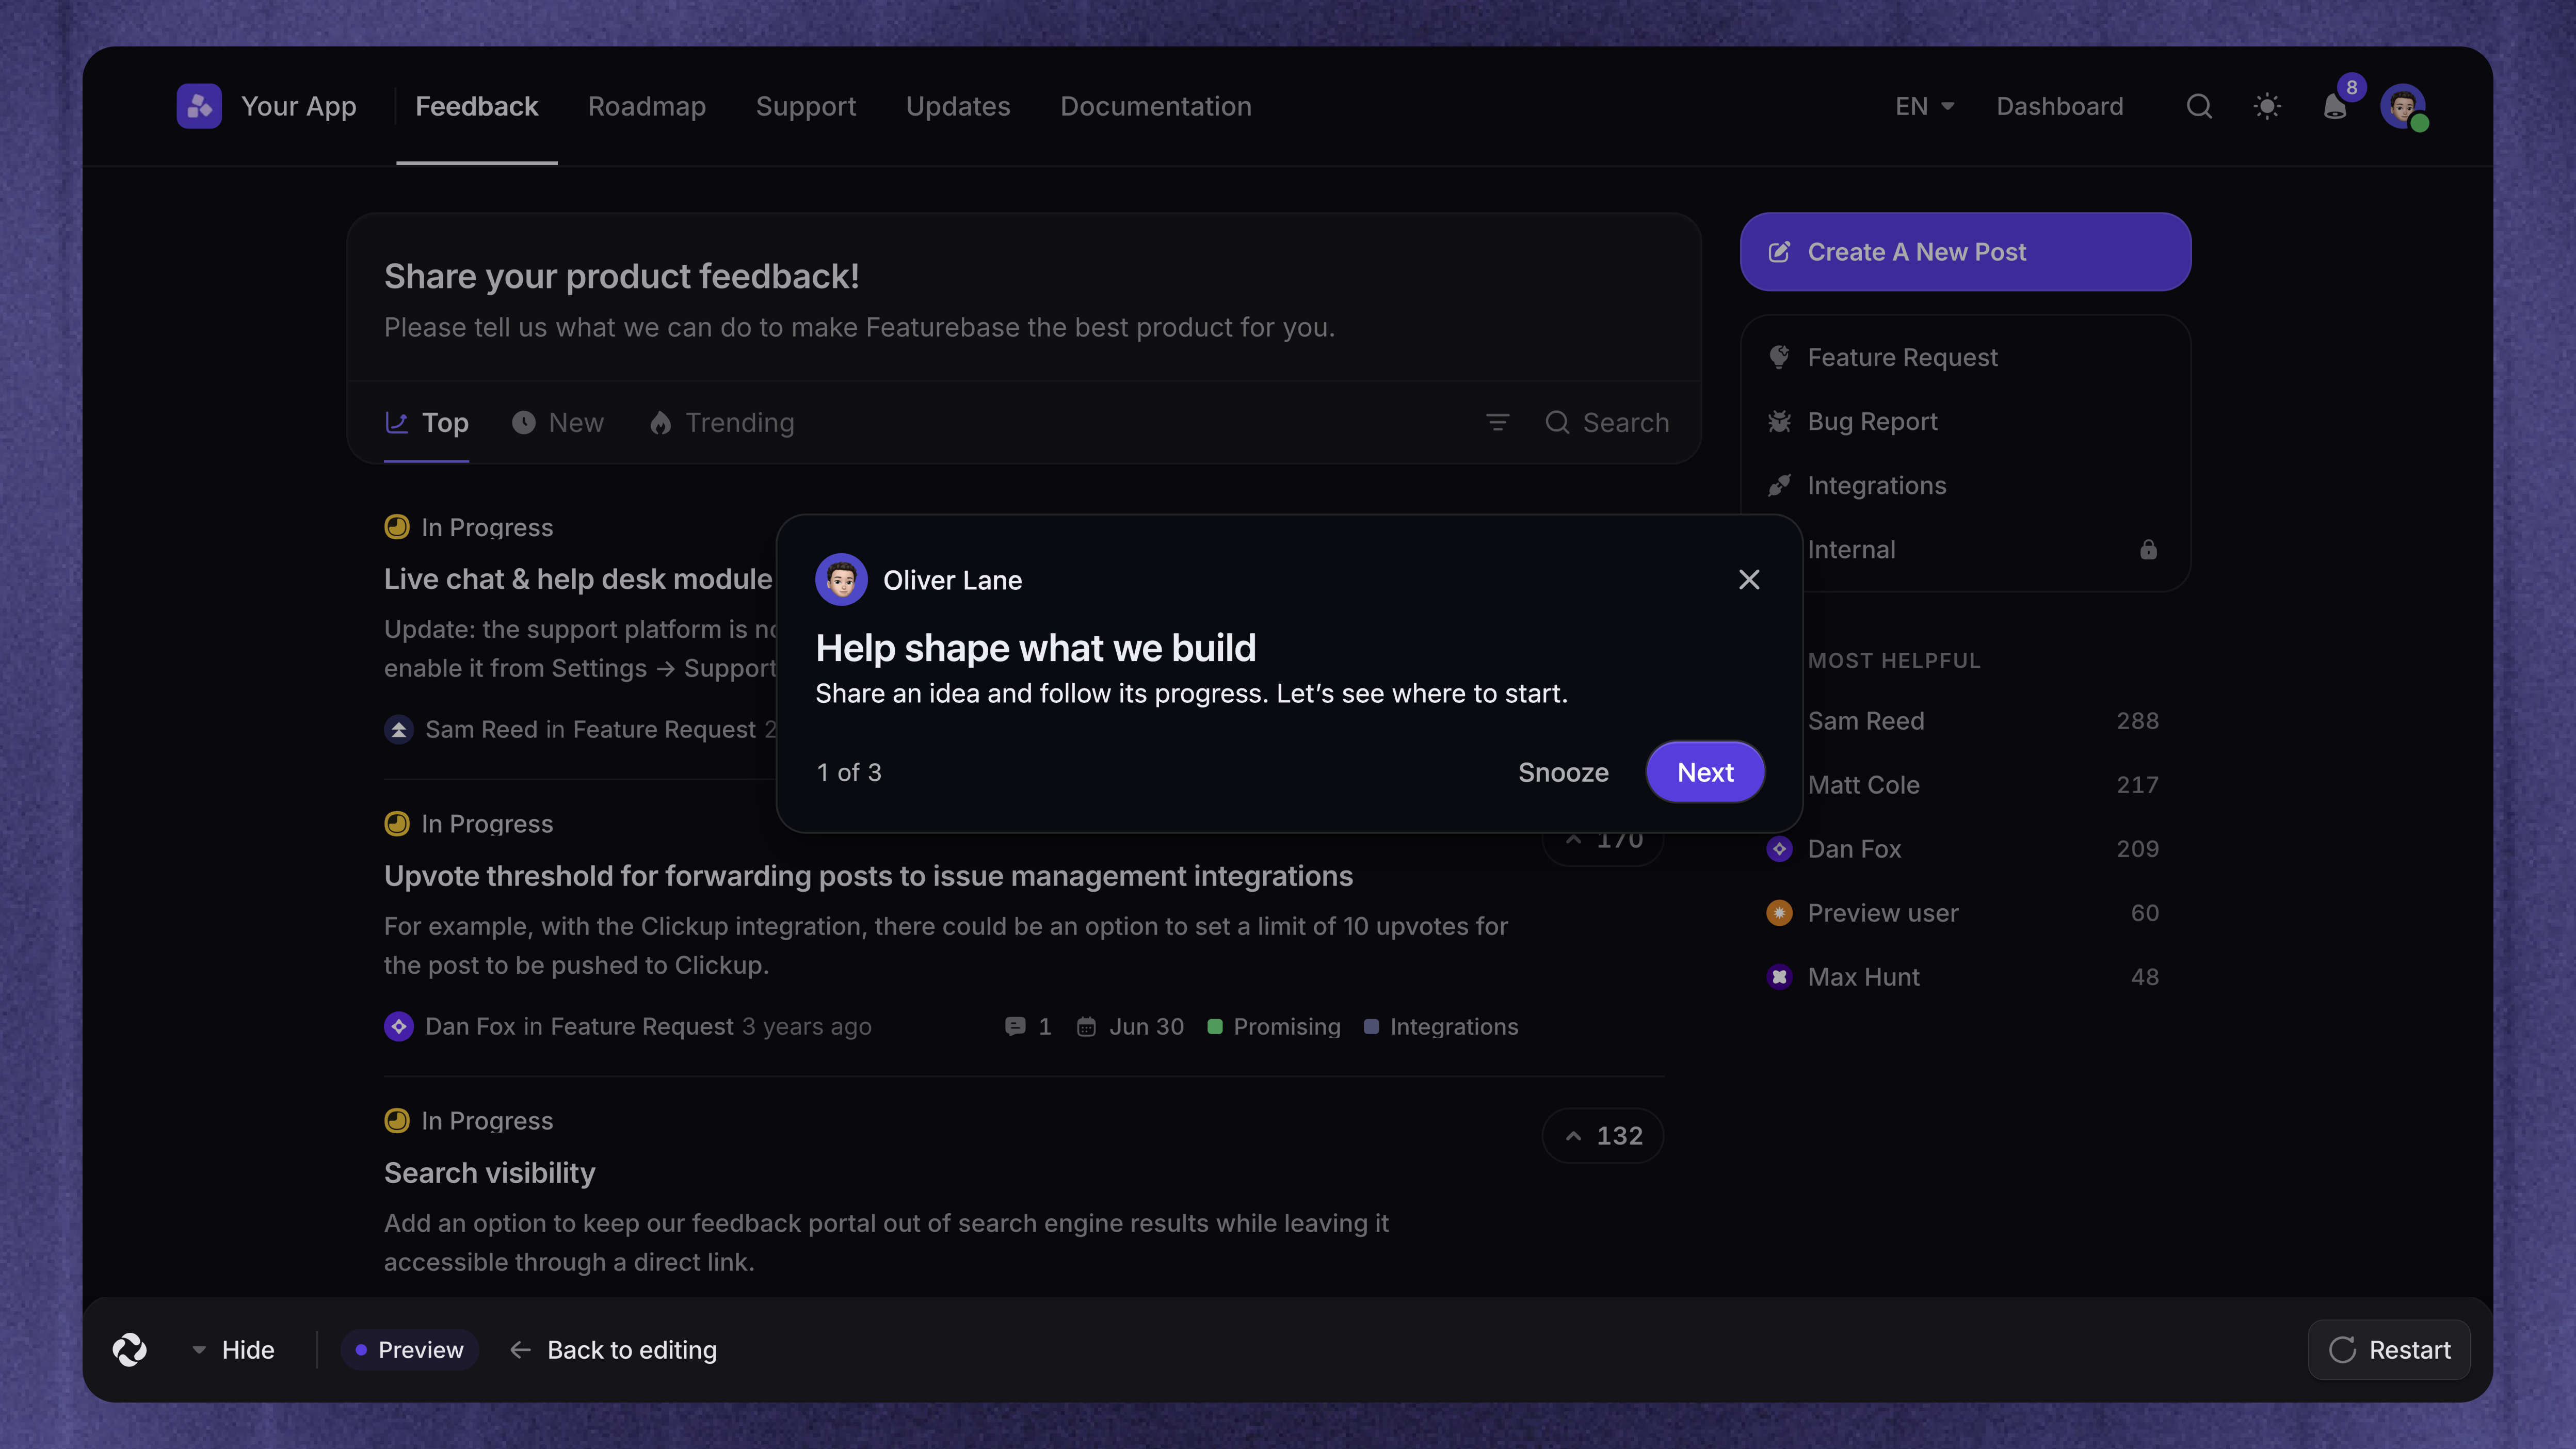Click the Hide dropdown in the bottom bar
The height and width of the screenshot is (1449, 2576).
(232, 1349)
